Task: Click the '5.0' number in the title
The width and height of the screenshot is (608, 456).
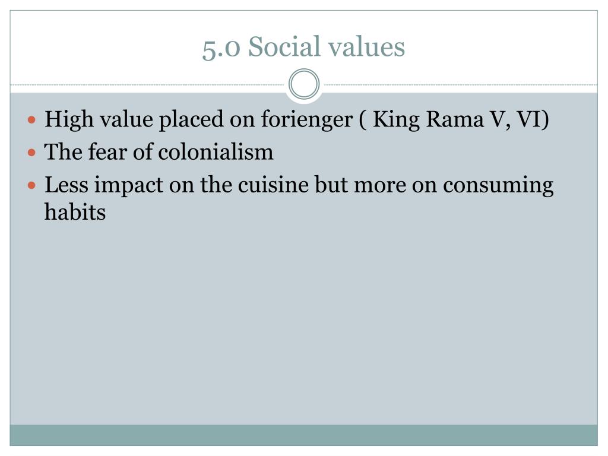Action: coord(221,49)
